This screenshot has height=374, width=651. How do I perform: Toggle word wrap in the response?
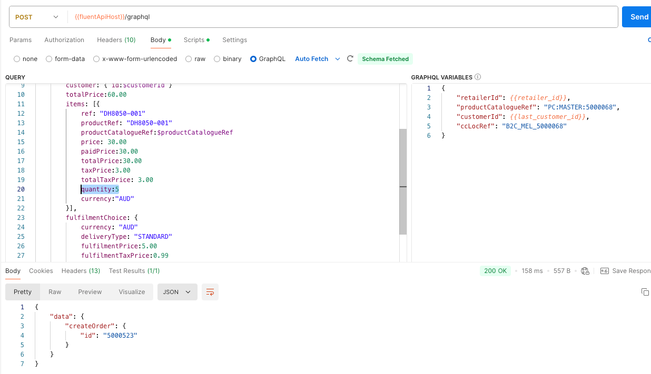[210, 292]
